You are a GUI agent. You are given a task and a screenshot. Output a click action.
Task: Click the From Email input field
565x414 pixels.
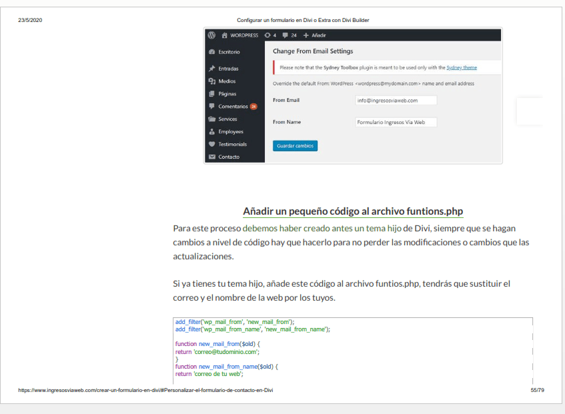click(x=396, y=101)
